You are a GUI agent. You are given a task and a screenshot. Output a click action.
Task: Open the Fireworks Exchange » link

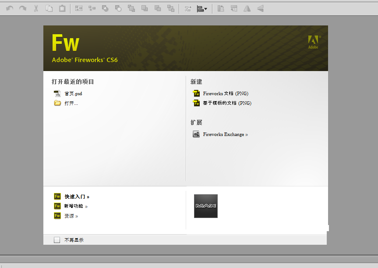226,135
